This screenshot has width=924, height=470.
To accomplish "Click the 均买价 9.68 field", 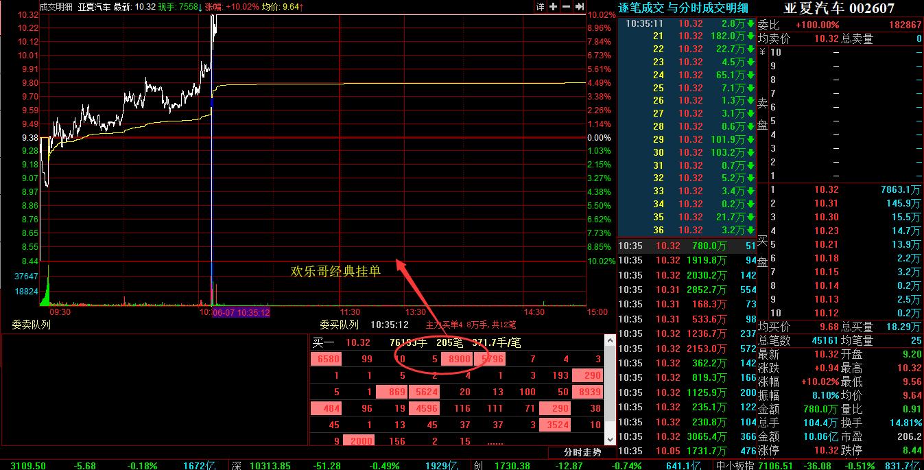I will click(x=798, y=327).
